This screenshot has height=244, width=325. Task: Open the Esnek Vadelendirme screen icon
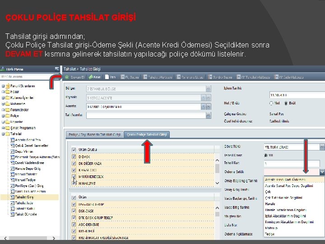click(x=13, y=163)
